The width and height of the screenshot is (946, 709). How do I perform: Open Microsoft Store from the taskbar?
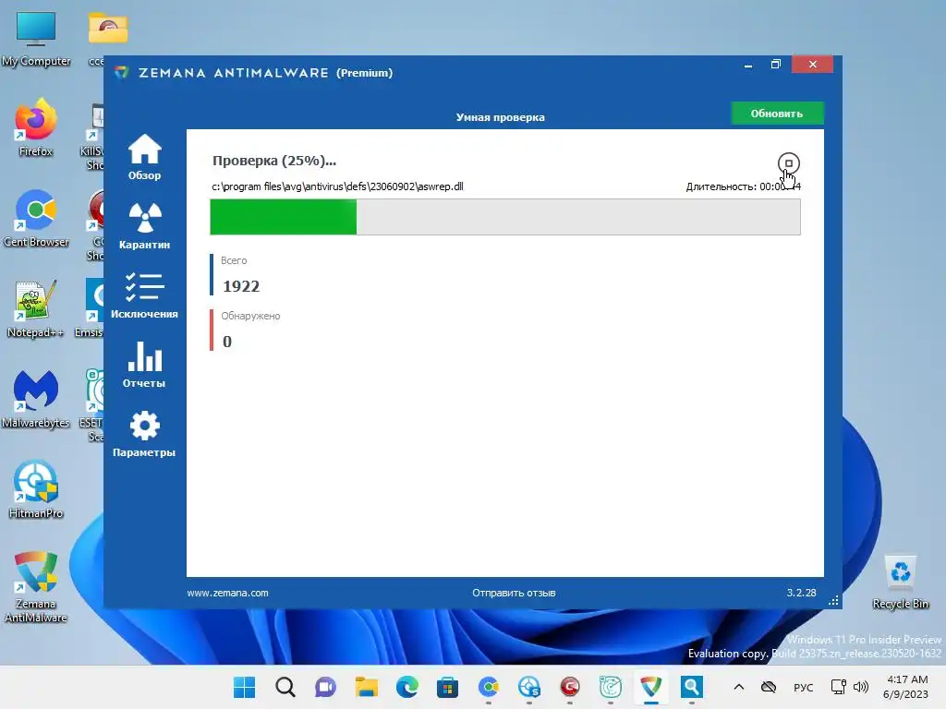(x=448, y=687)
